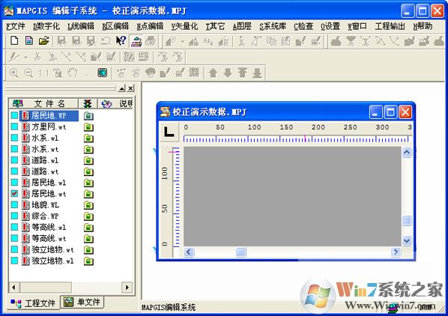The width and height of the screenshot is (448, 316).
Task: Click the grey map canvas area
Action: 293,196
